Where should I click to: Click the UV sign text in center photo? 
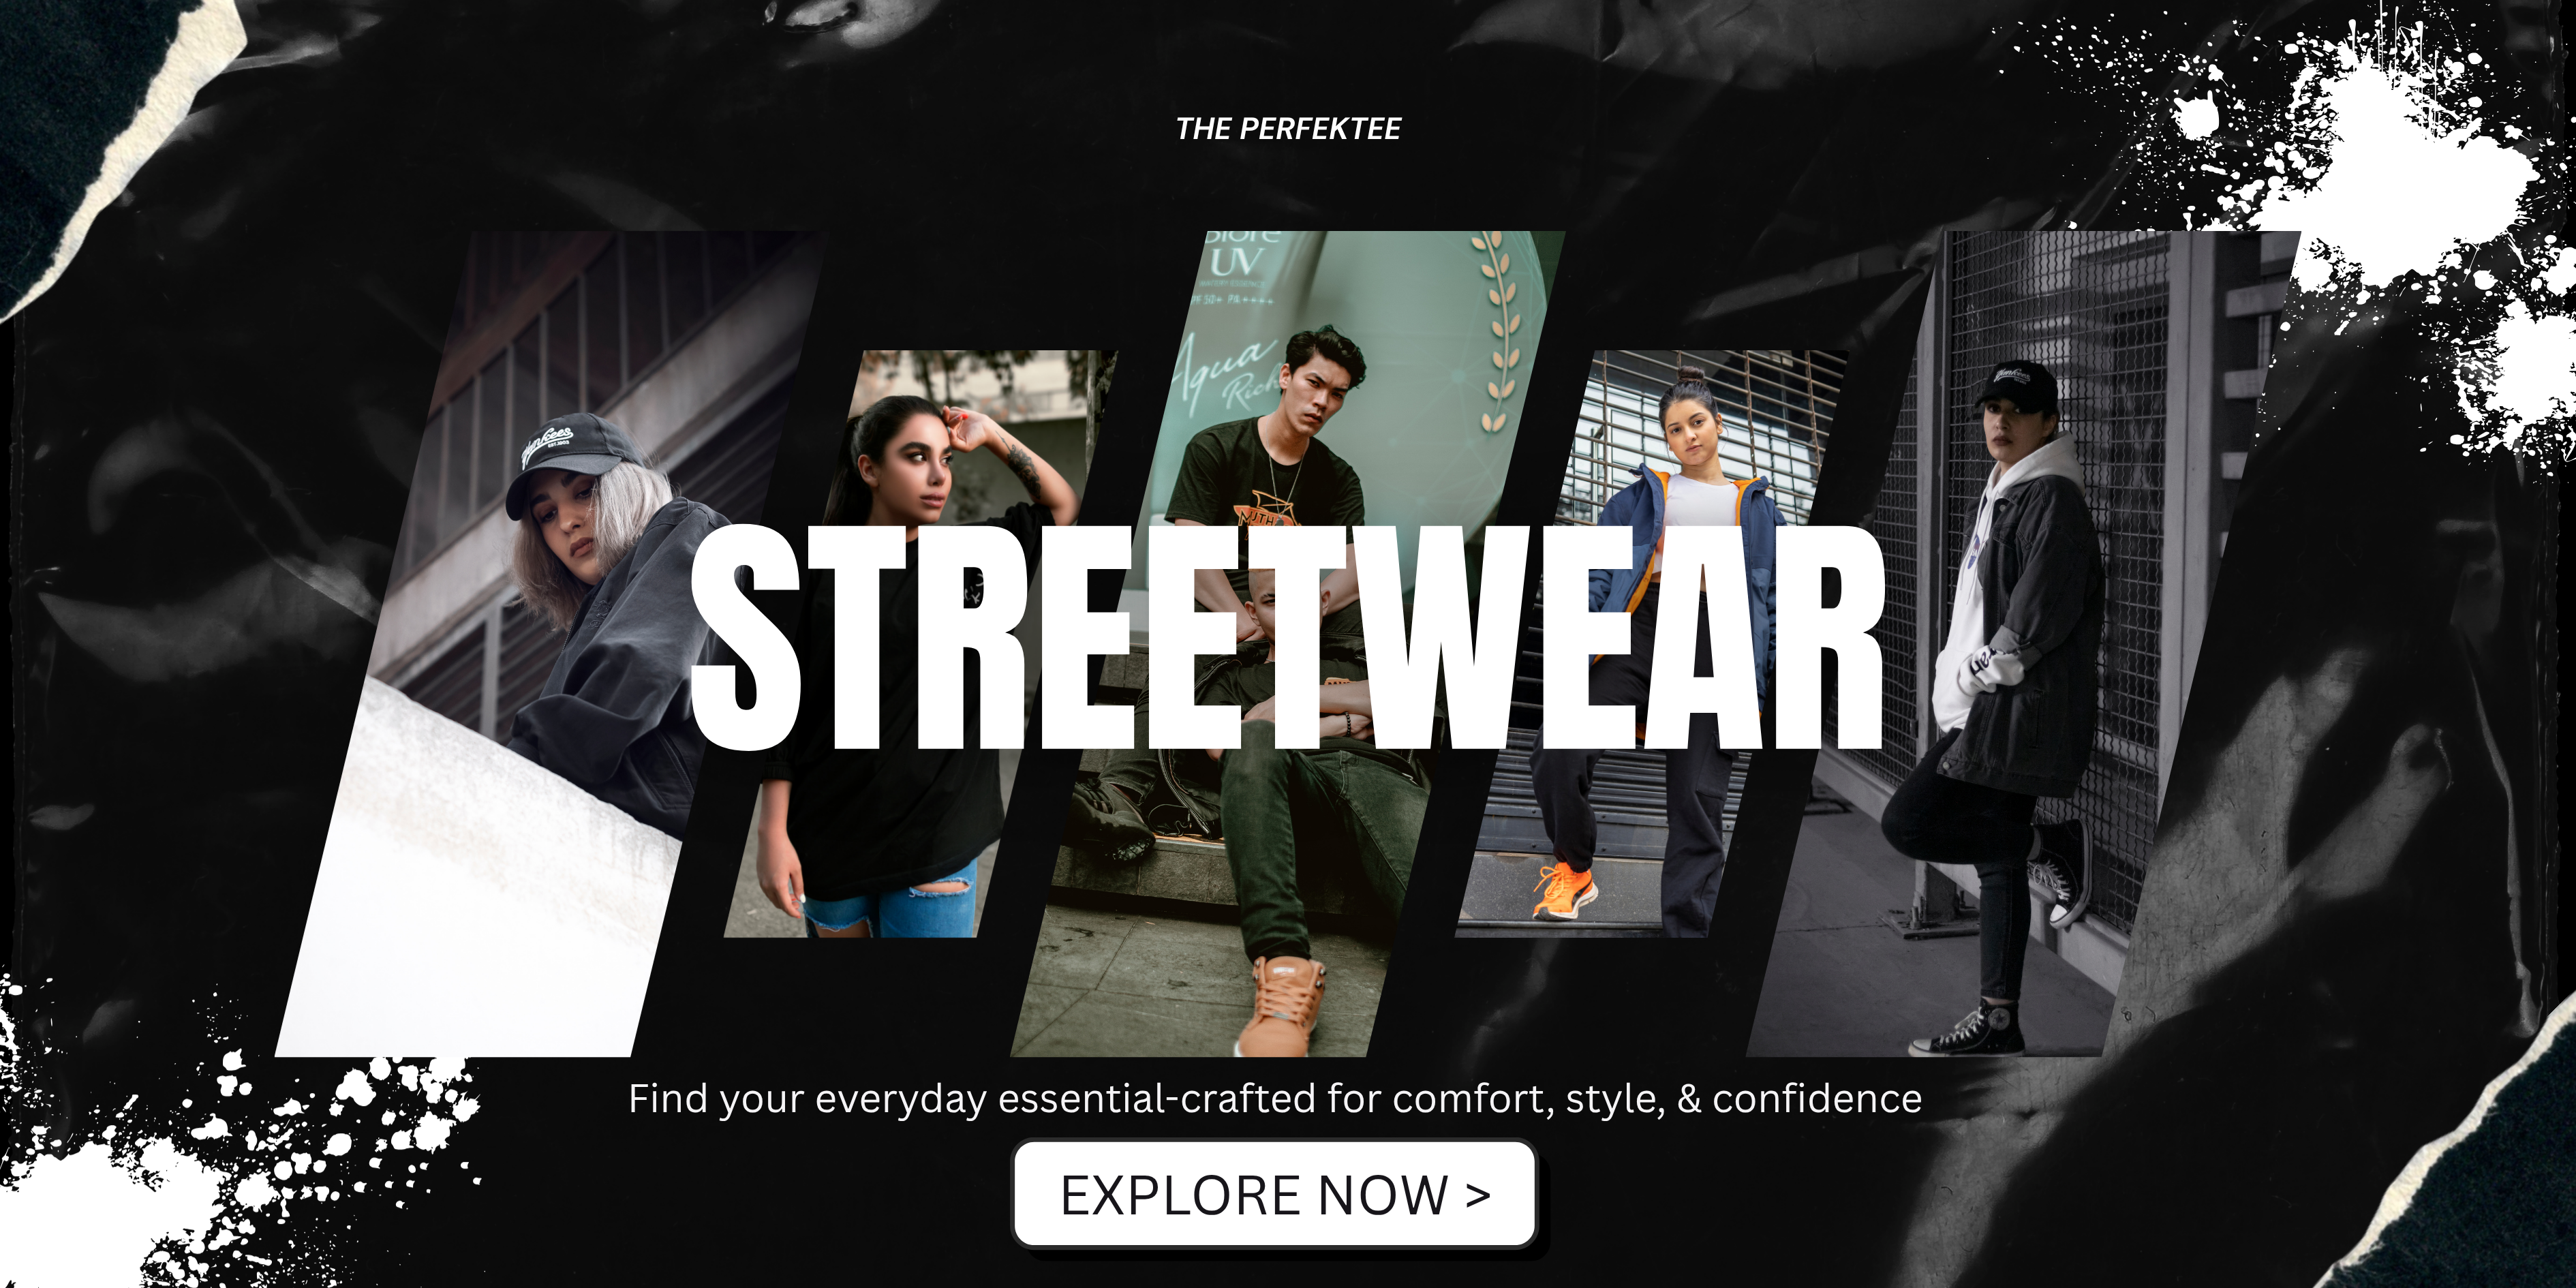pos(1238,262)
